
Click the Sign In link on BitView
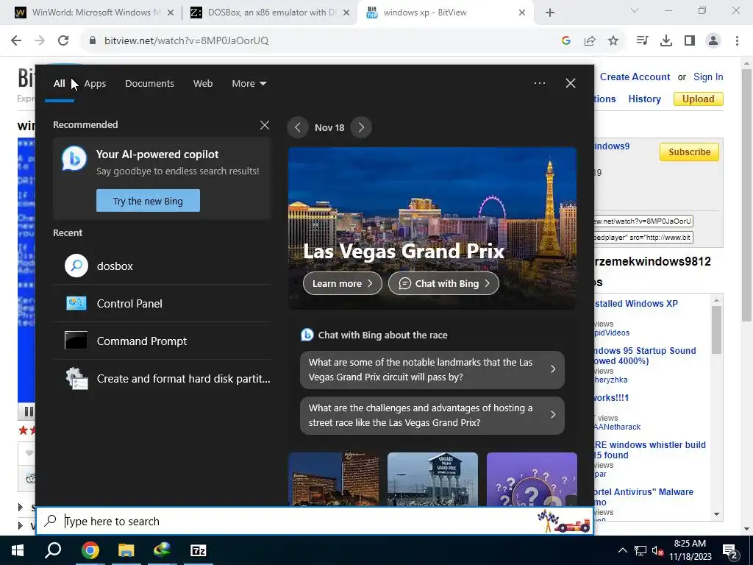[708, 77]
